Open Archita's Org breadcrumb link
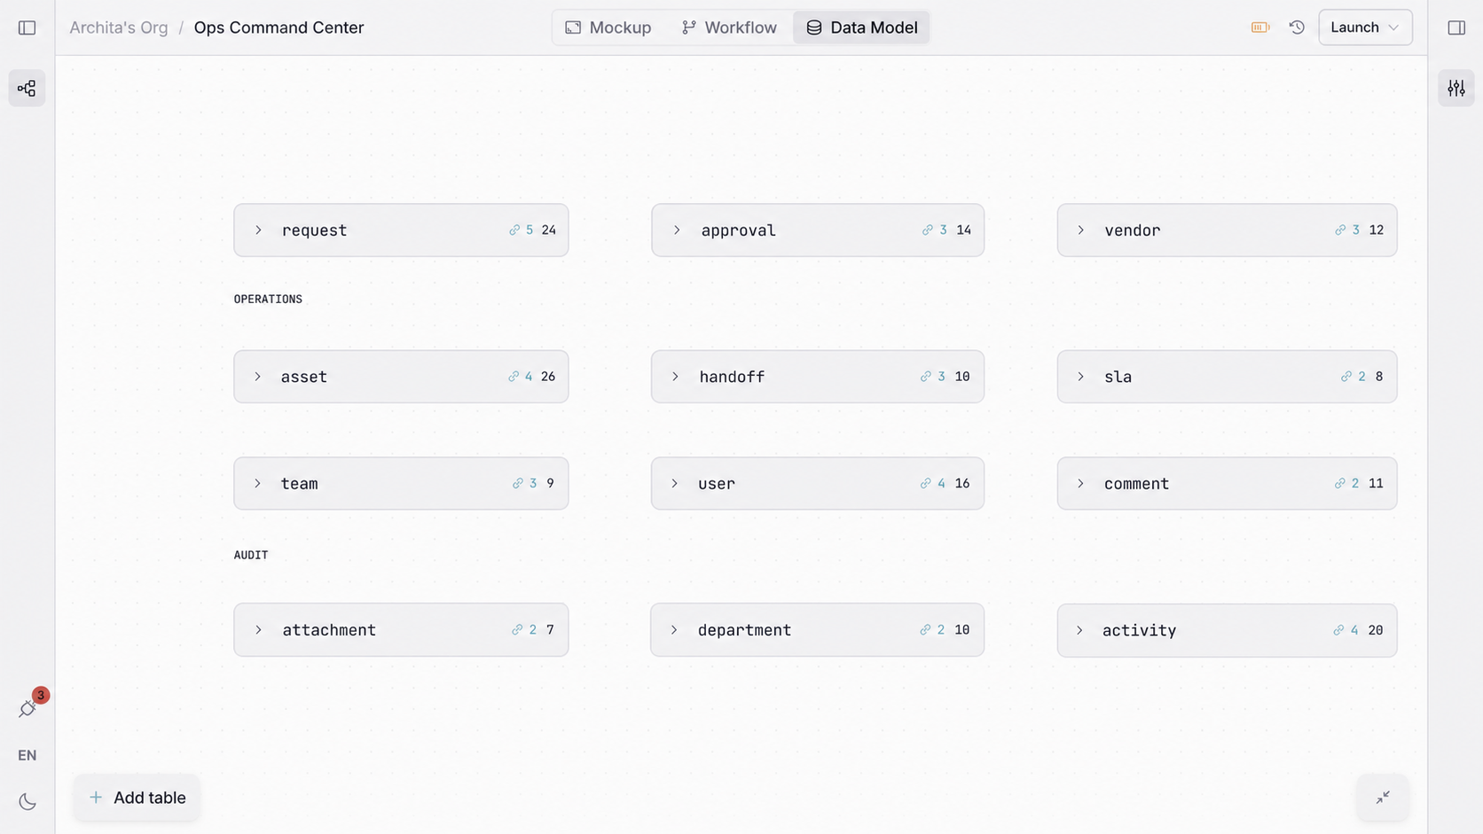Viewport: 1483px width, 834px height. pyautogui.click(x=119, y=27)
